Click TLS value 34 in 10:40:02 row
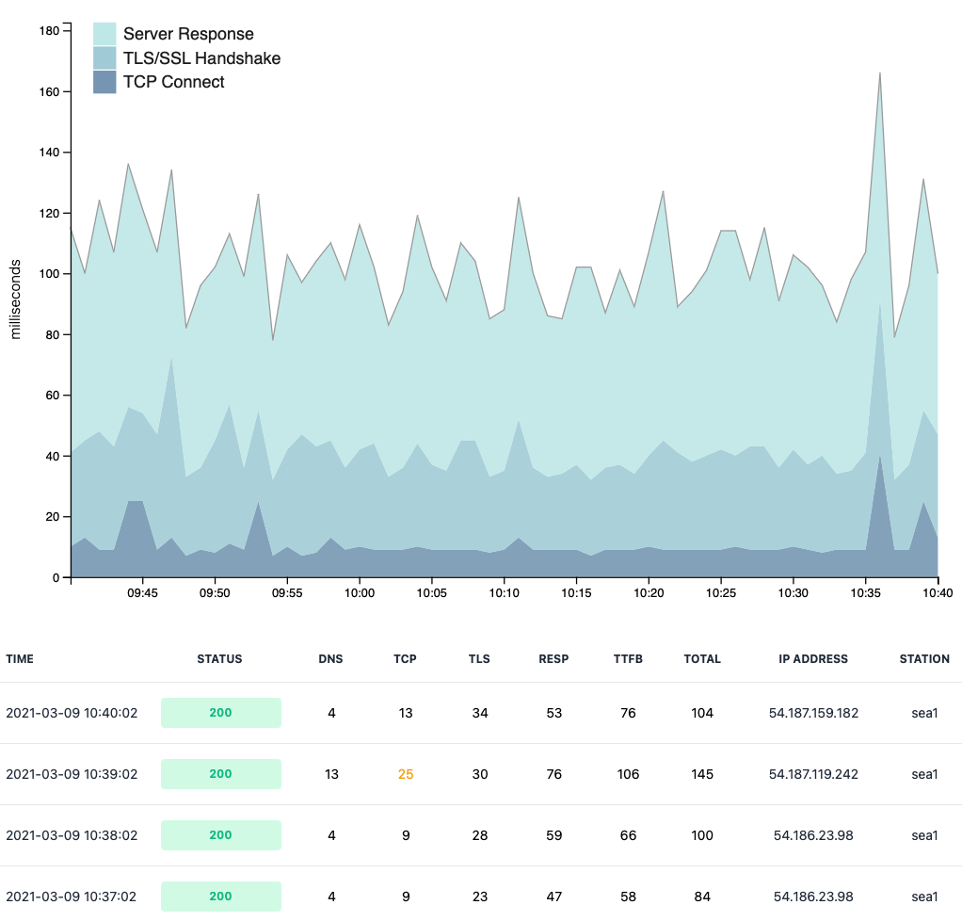962x921 pixels. (480, 713)
